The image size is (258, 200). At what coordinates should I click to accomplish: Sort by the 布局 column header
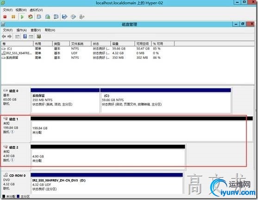click(43, 44)
